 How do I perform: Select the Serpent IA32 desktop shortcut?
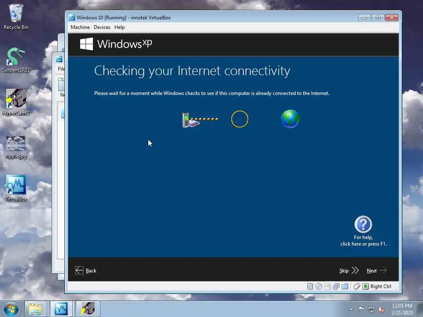click(16, 60)
